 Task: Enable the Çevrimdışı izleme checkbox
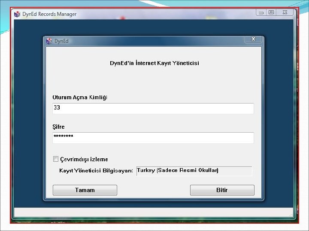(56, 159)
